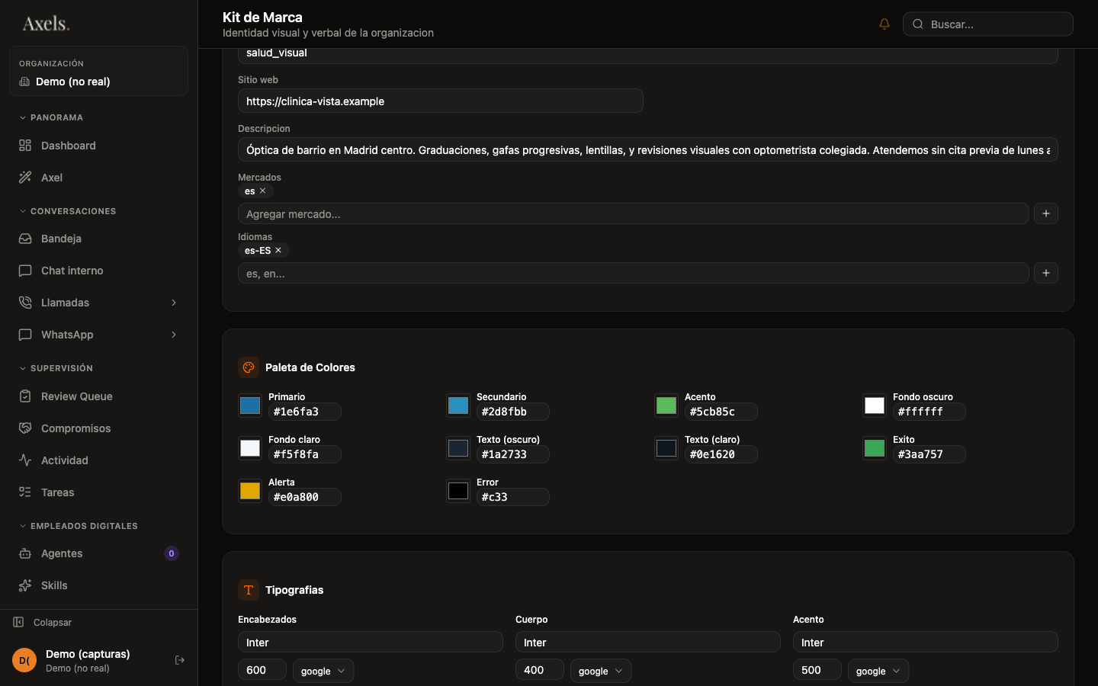Screen dimensions: 1098x686
Task: Click the Review Queue clipboard icon
Action: click(25, 396)
